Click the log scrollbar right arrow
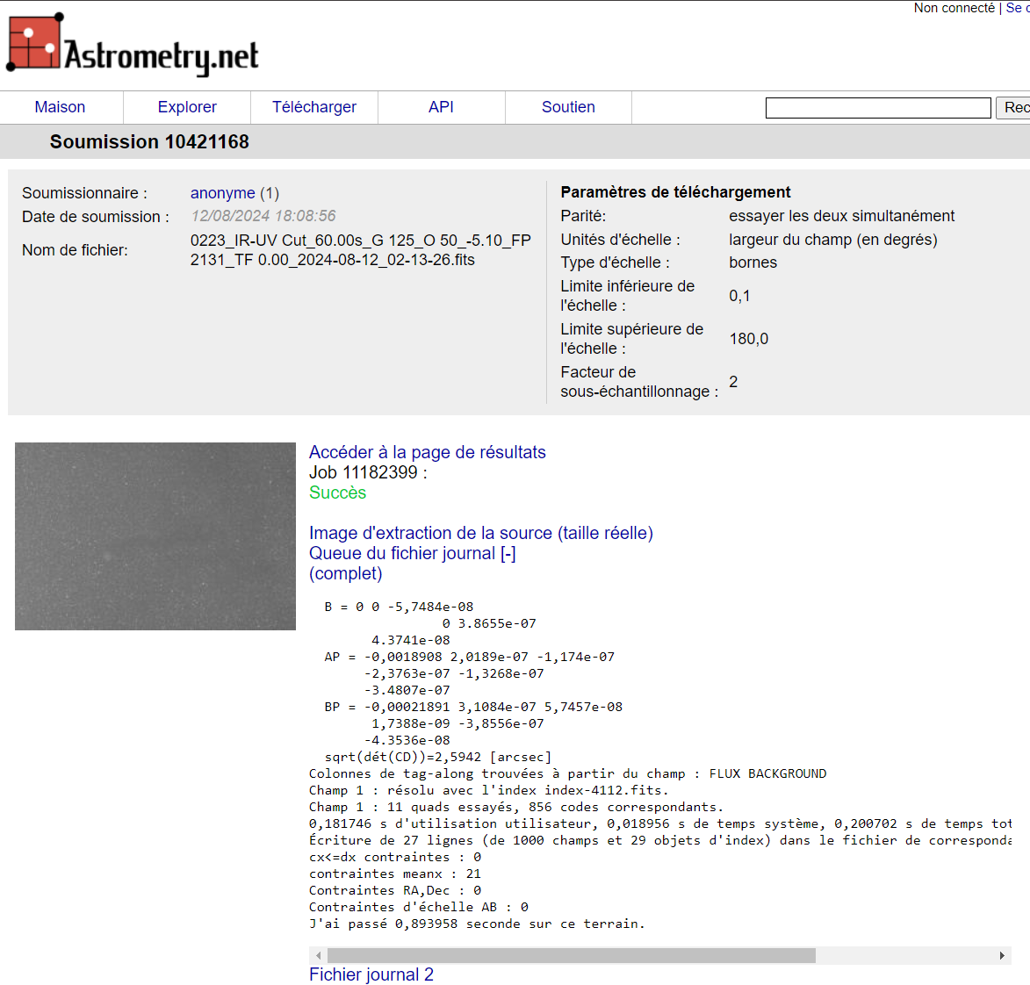 coord(1002,955)
